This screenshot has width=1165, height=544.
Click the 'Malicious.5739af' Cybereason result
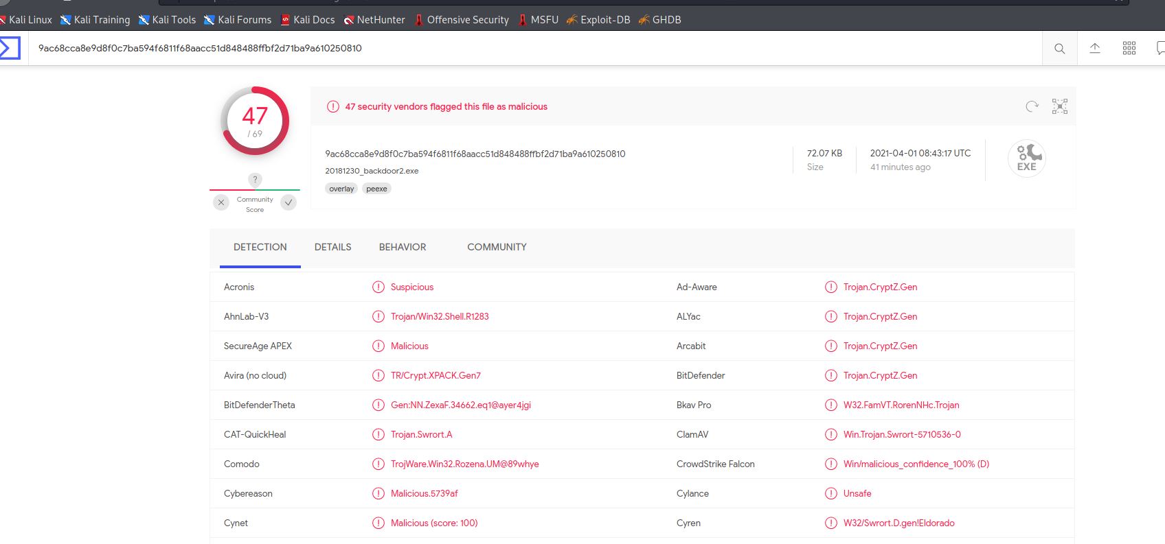point(424,494)
